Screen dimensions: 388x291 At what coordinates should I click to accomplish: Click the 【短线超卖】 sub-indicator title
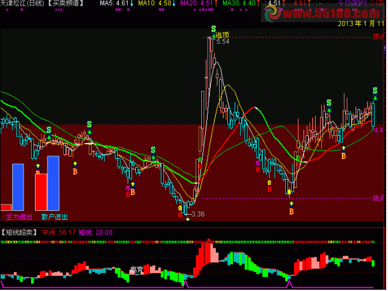[19, 233]
